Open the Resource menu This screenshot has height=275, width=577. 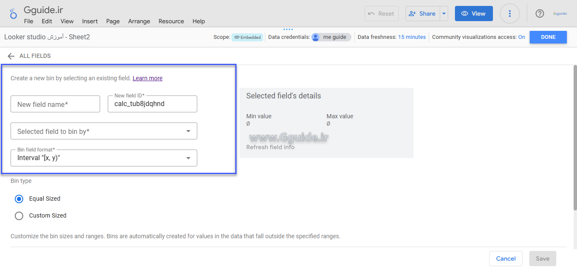(171, 21)
